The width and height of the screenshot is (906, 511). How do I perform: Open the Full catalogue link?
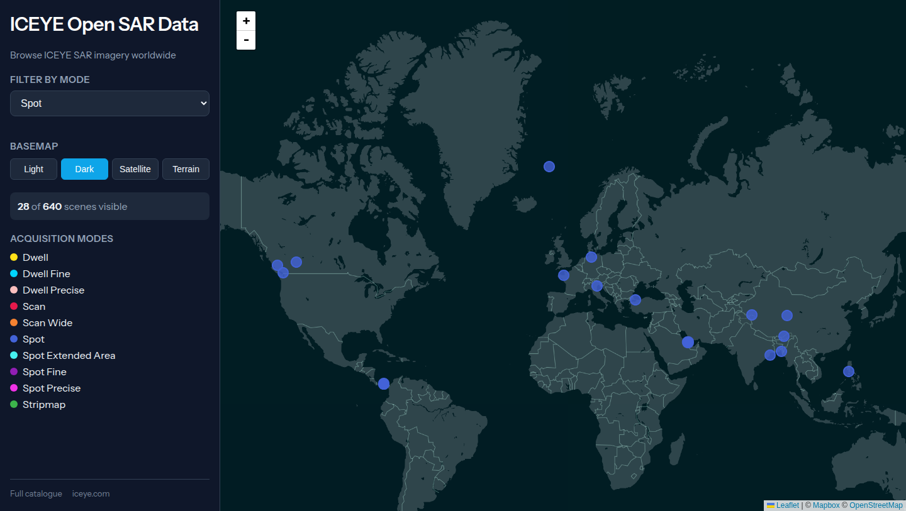pos(36,494)
